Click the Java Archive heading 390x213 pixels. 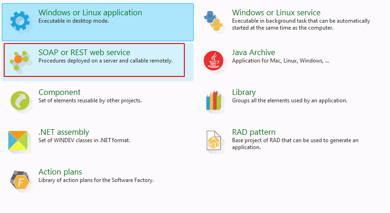(253, 52)
